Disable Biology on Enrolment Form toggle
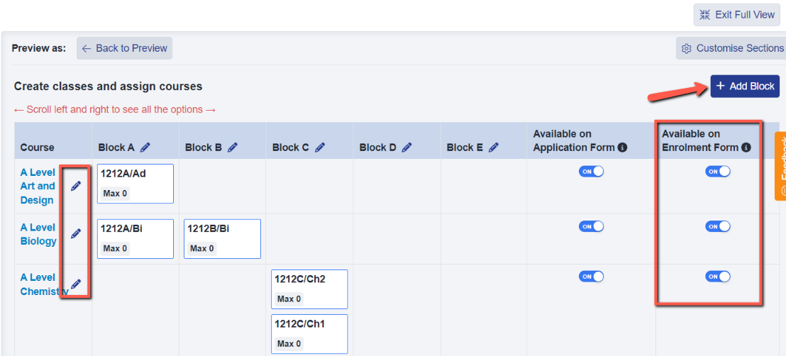The width and height of the screenshot is (786, 356). (x=717, y=227)
